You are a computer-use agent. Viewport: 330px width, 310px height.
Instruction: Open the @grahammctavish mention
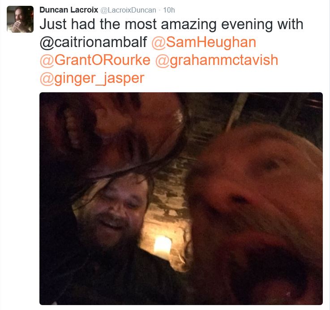pos(217,60)
